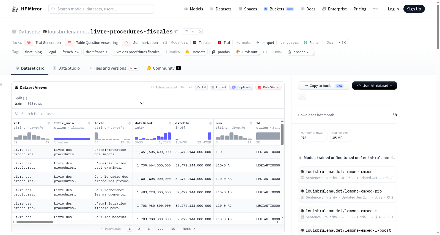This screenshot has width=440, height=235.
Task: Click the Datasets library tag
Action: point(195,52)
